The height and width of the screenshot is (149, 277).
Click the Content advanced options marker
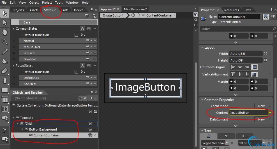pyautogui.click(x=270, y=112)
